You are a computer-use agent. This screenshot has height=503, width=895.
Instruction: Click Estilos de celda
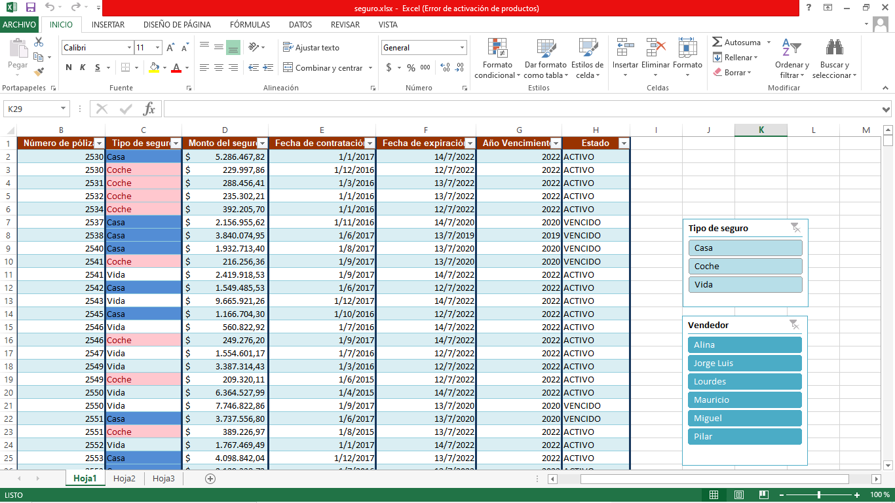pos(588,58)
